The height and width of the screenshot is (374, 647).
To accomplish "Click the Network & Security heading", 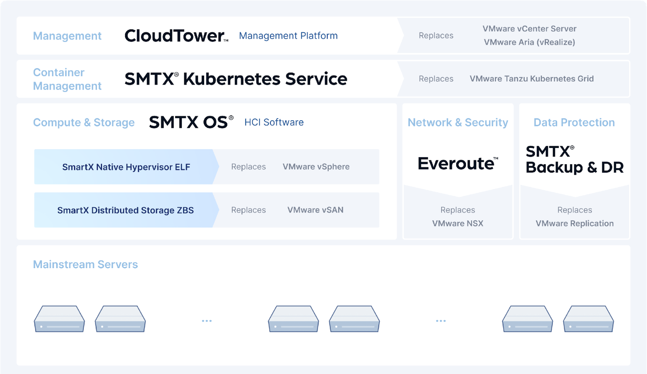I will pyautogui.click(x=458, y=122).
